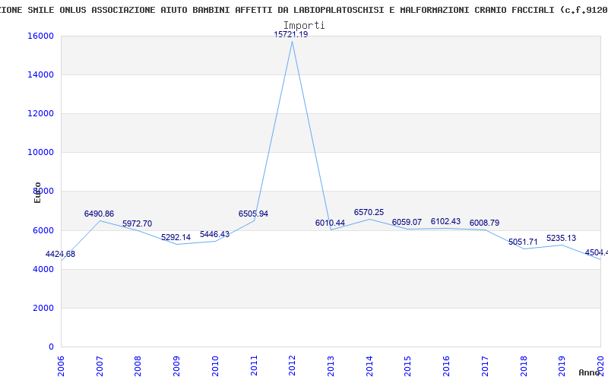Screen dimensions: 608x380
Task: Select the 2010 x-axis year label
Action: [215, 366]
